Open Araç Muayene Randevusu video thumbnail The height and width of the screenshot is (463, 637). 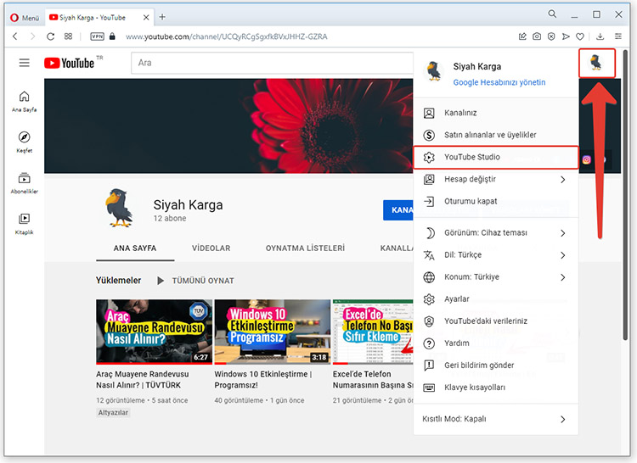click(x=154, y=332)
